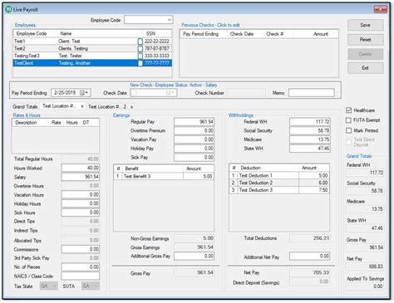The width and height of the screenshot is (394, 303).
Task: Click the Employee Code column header
Action: click(x=32, y=33)
